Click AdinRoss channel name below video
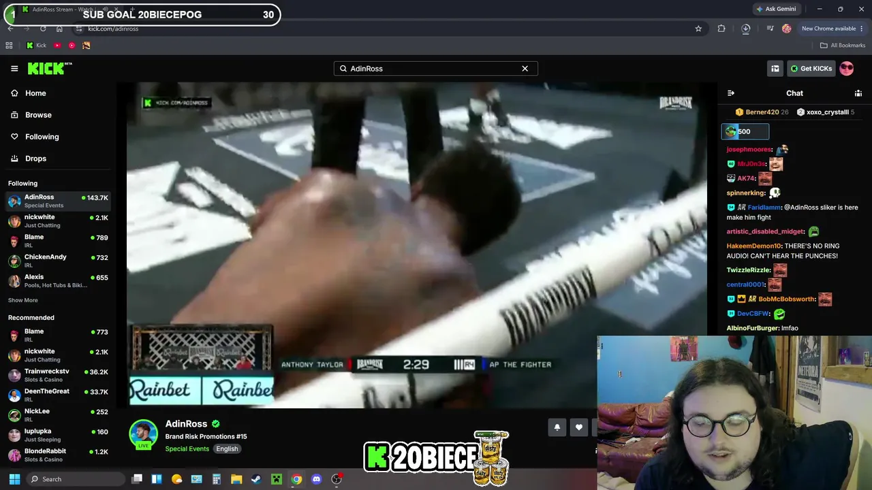The width and height of the screenshot is (872, 490). tap(186, 424)
